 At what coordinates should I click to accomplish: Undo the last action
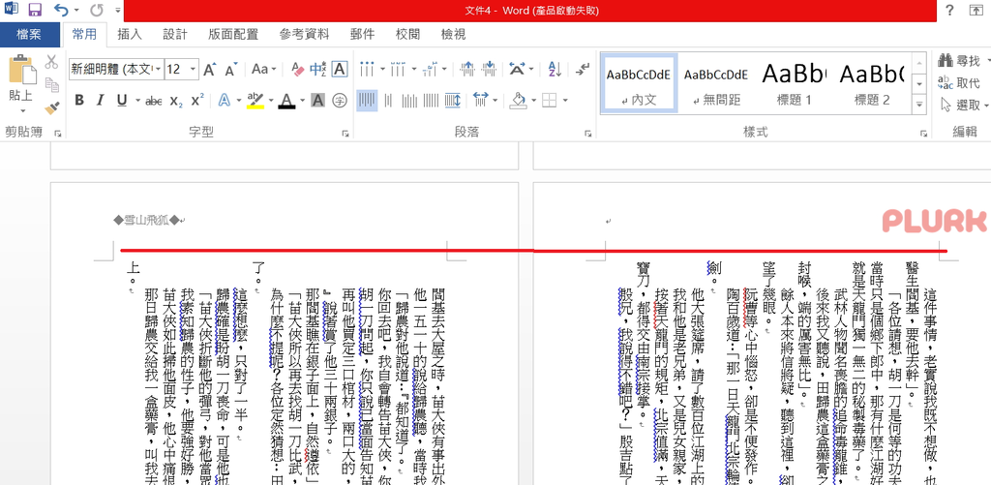(x=61, y=10)
